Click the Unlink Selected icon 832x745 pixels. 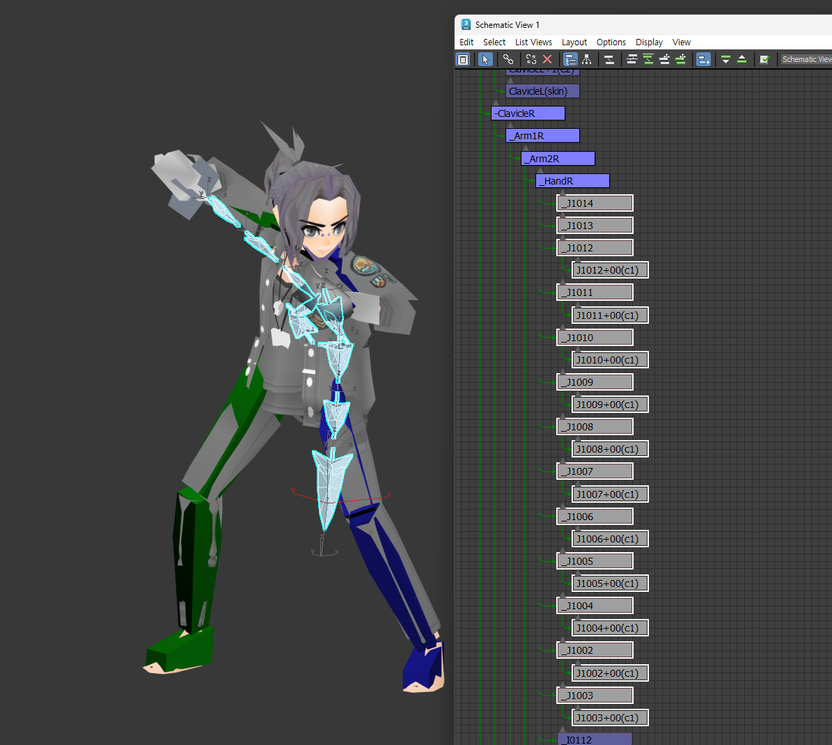(531, 60)
